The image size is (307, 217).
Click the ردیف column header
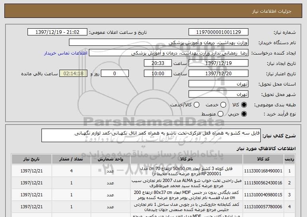click(x=289, y=159)
